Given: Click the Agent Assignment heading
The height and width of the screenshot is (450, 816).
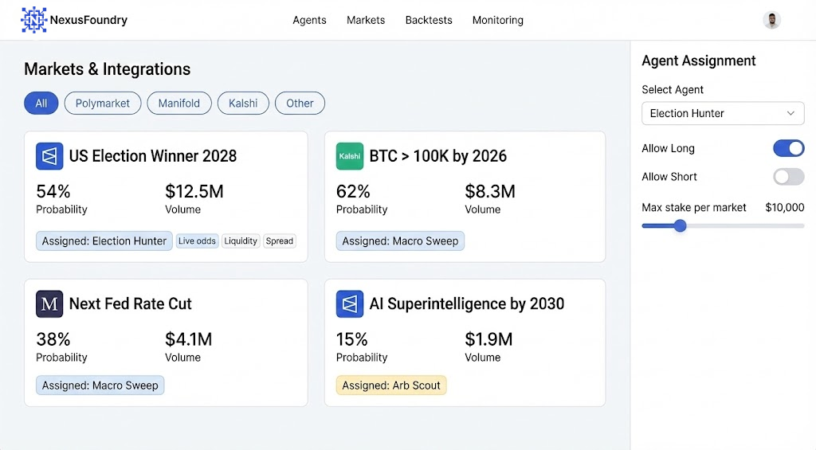Looking at the screenshot, I should (x=698, y=61).
